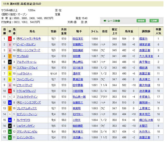This screenshot has width=165, height=142.
Task: Open jockey 四位洋文 profile link
Action: (x=78, y=39)
